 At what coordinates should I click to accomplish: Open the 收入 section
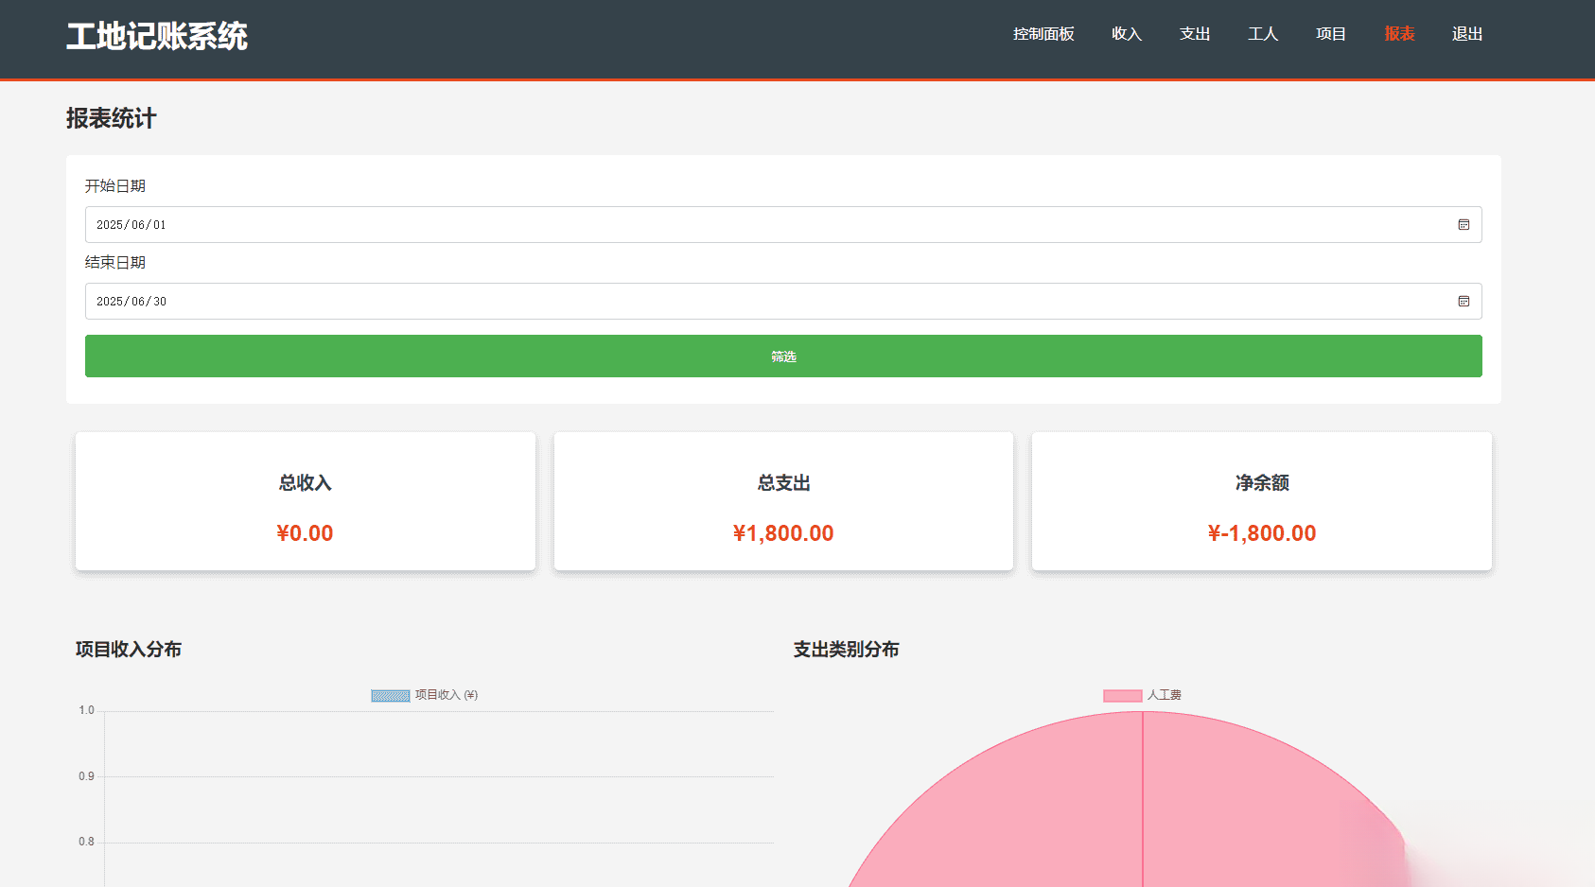(1127, 33)
